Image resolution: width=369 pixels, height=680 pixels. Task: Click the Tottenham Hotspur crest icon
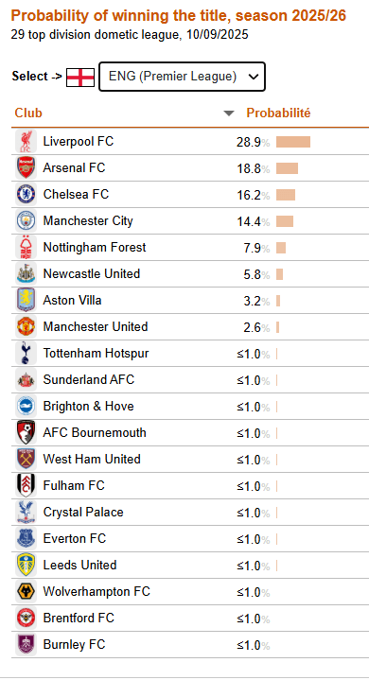click(x=26, y=353)
